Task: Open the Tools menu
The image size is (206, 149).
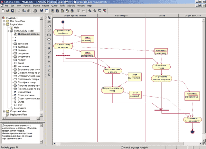Action: tap(62, 6)
